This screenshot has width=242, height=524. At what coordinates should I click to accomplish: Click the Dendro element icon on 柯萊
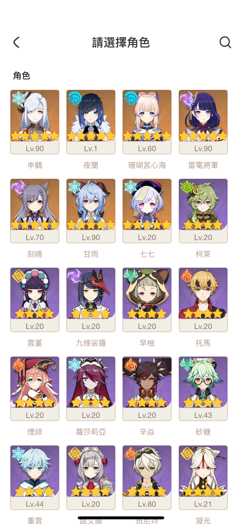[x=186, y=187]
